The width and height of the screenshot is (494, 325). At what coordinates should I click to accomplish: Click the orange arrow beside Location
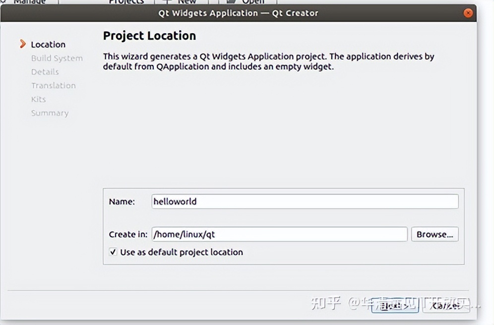click(23, 44)
